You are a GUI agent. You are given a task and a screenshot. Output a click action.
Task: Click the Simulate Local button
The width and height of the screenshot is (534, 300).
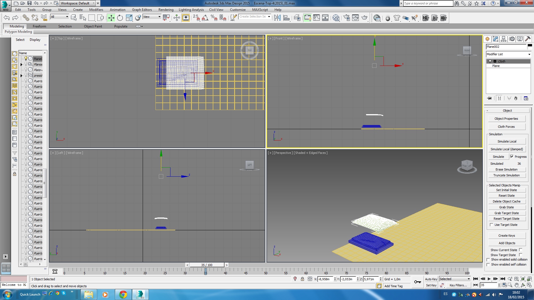(x=506, y=141)
